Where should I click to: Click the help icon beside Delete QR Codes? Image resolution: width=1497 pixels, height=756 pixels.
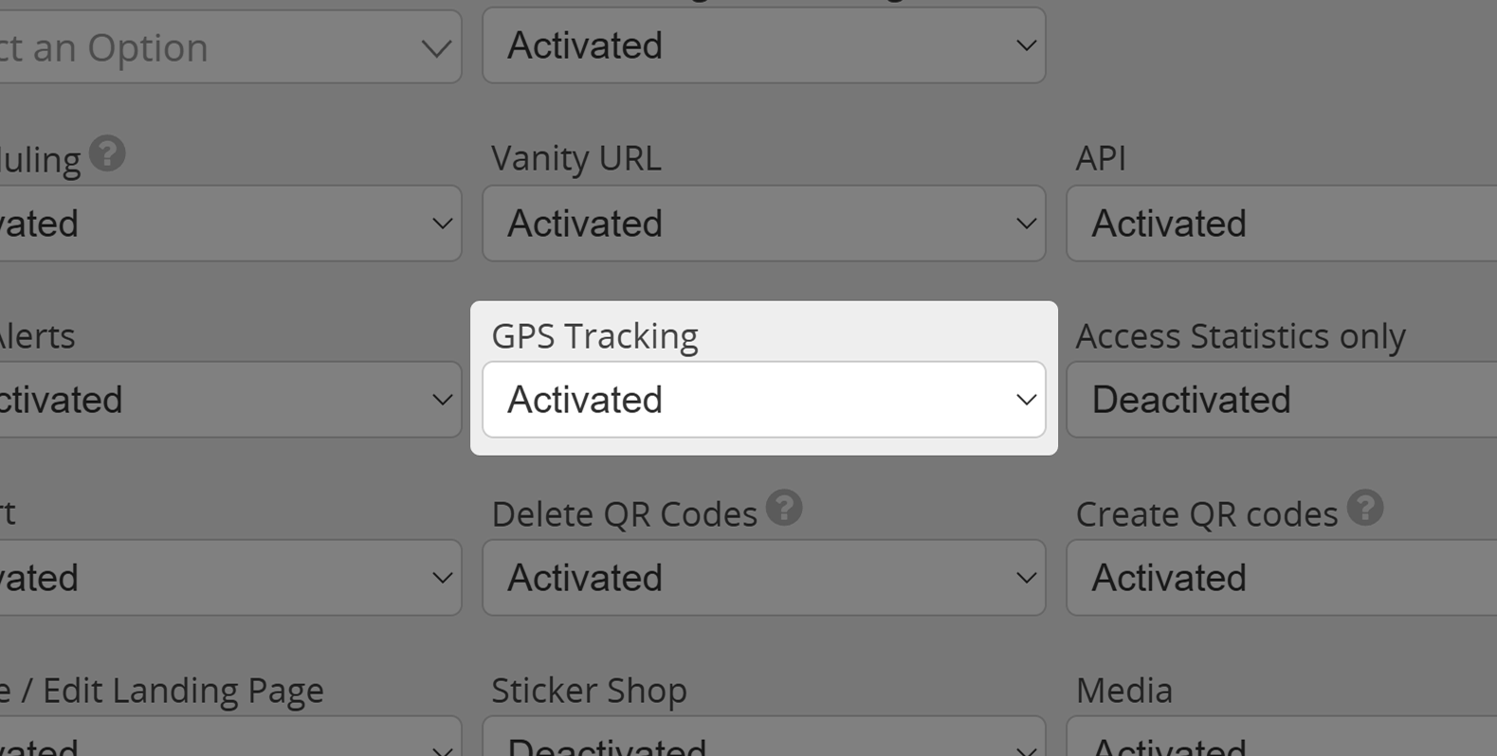click(784, 509)
